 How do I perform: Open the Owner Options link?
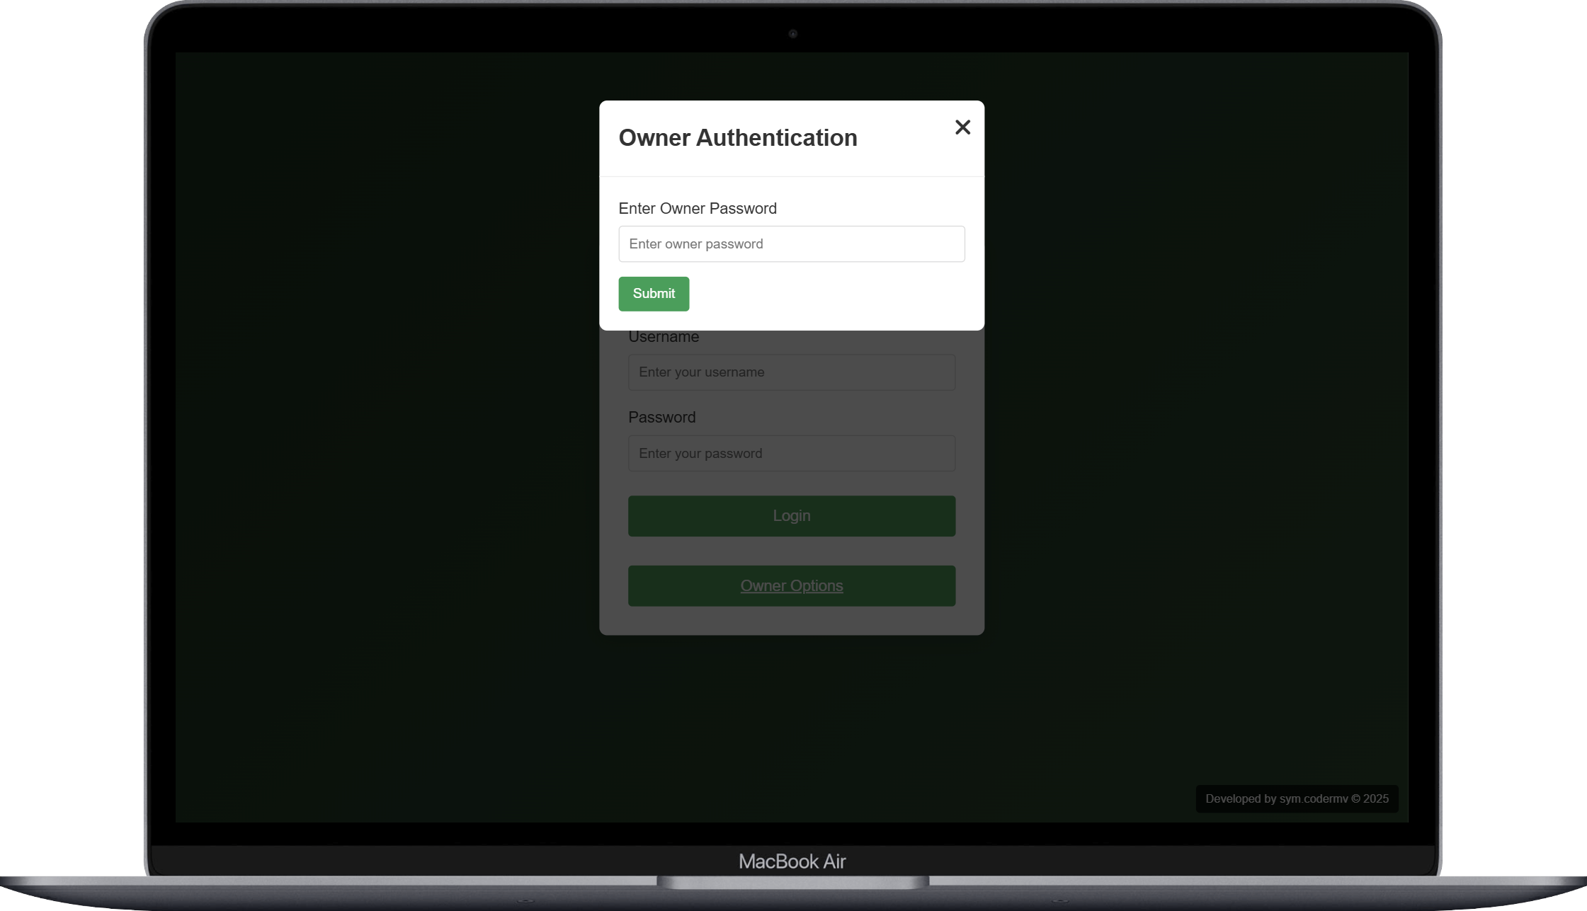pos(791,586)
